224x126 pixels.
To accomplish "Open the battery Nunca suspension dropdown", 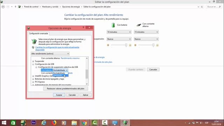I will tap(119, 39).
